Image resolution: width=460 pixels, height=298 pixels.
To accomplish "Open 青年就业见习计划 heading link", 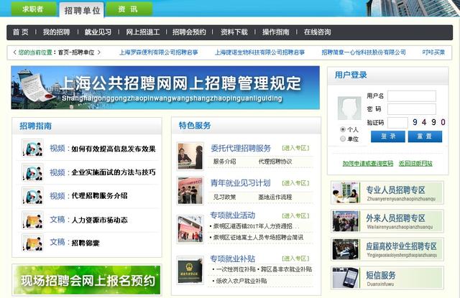I will click(x=240, y=183).
